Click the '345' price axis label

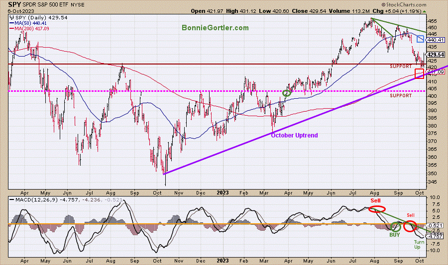pyautogui.click(x=432, y=182)
